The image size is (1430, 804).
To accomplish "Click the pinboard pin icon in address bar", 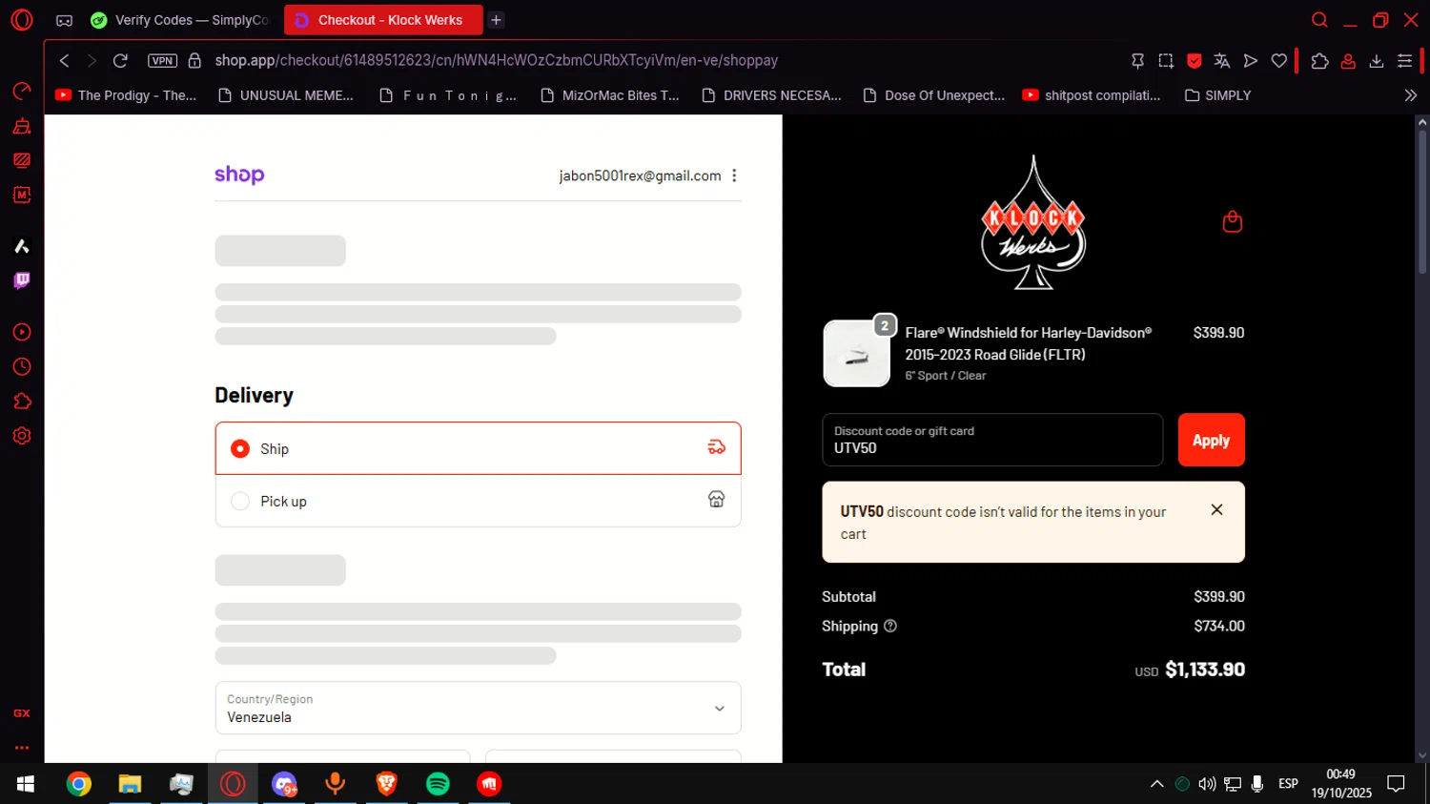I will 1137,60.
